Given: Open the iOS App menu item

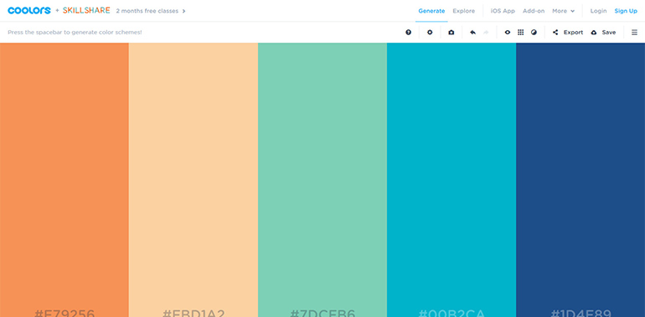Looking at the screenshot, I should pyautogui.click(x=503, y=11).
